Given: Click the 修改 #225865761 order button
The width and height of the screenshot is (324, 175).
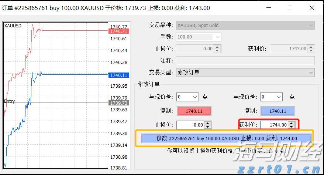Looking at the screenshot, I should (x=227, y=138).
